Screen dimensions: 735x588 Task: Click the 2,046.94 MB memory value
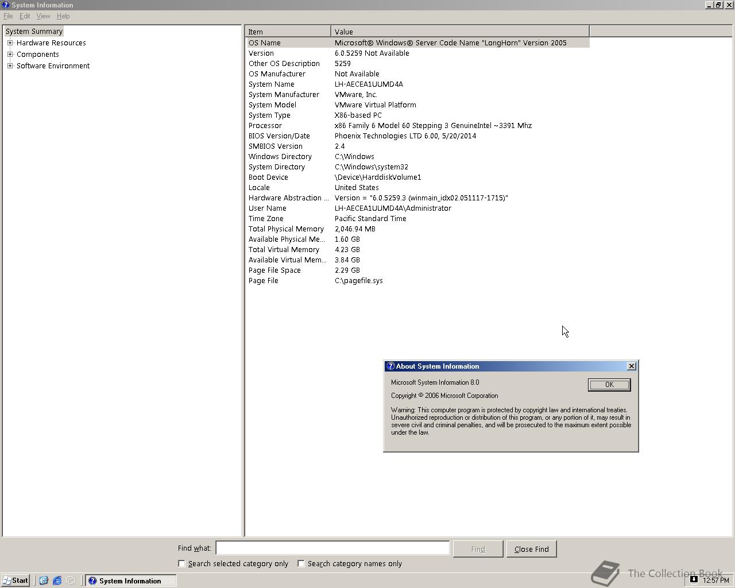355,229
